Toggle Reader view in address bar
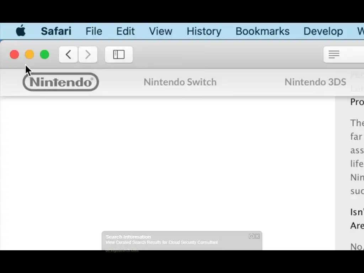364x273 pixels. tap(334, 54)
